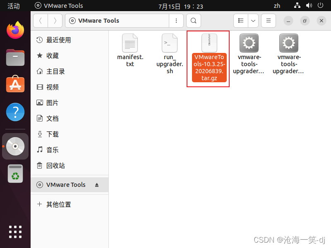This screenshot has width=331, height=248.
Task: Eject the VMware Tools CD from sidebar
Action: coord(97,185)
